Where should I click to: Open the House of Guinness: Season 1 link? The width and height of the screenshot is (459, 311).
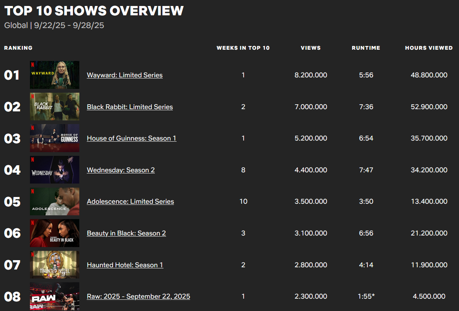(131, 138)
